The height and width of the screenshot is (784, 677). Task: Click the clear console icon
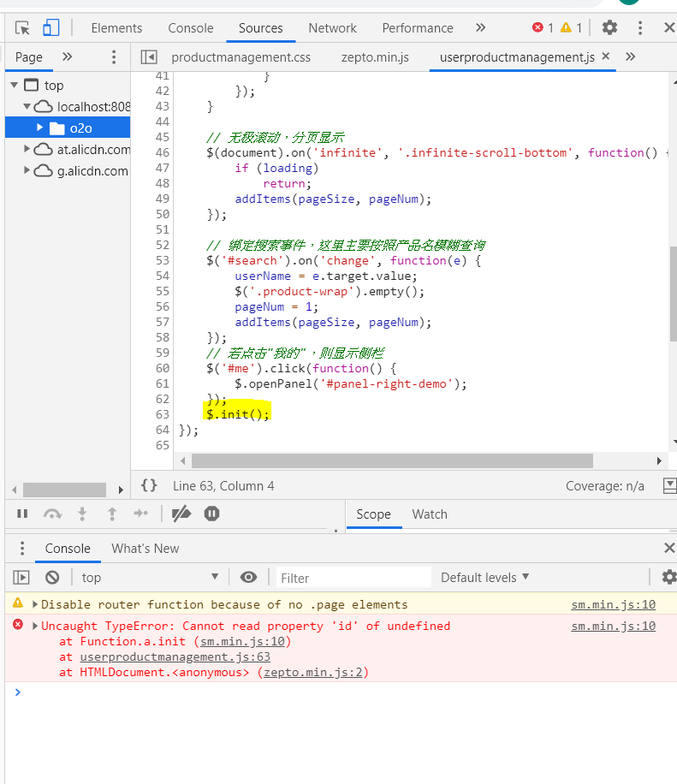click(52, 578)
